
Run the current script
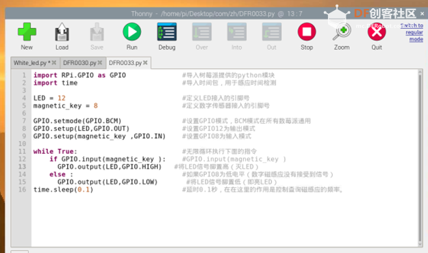coord(132,32)
